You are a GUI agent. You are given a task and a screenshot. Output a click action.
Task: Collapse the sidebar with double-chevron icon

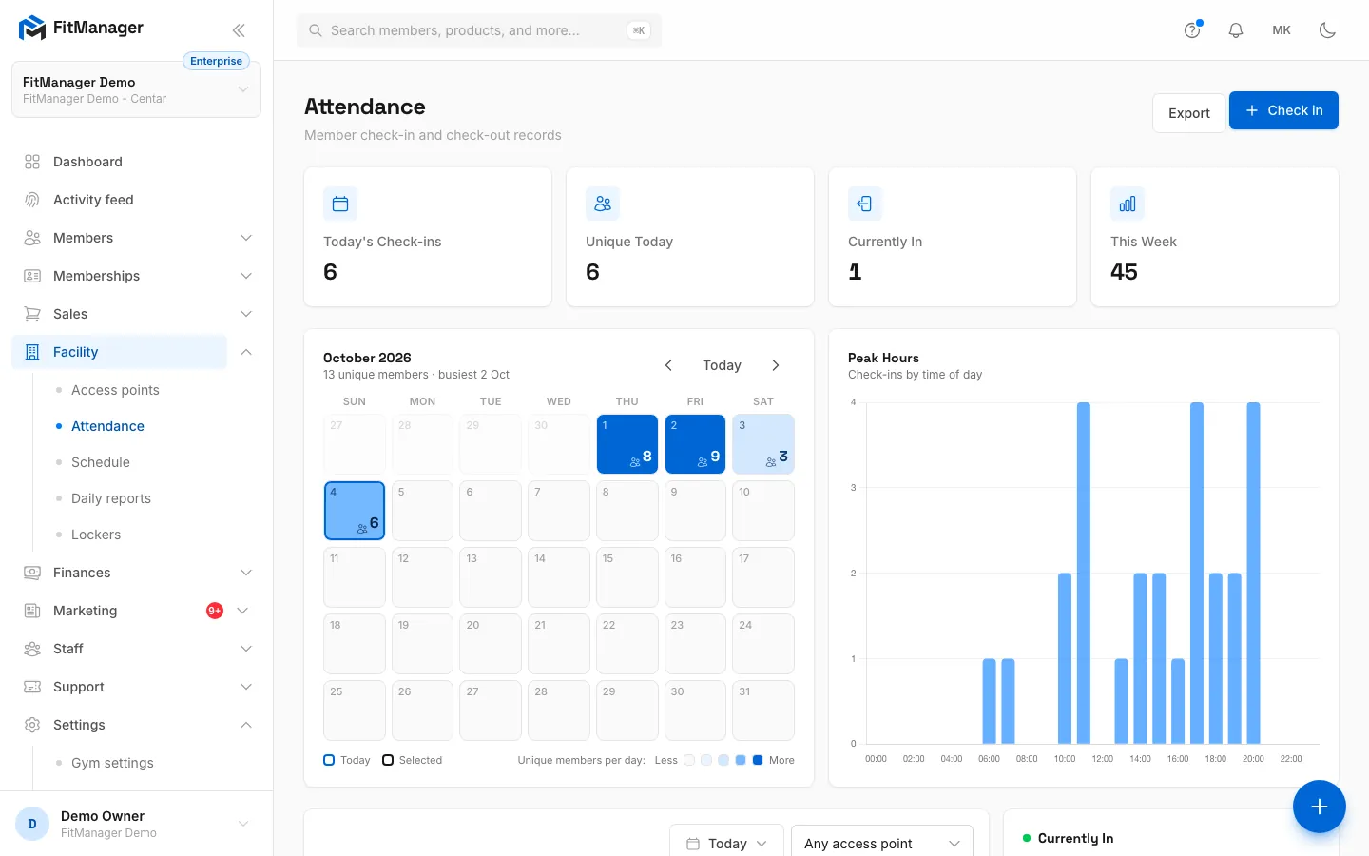click(x=239, y=30)
